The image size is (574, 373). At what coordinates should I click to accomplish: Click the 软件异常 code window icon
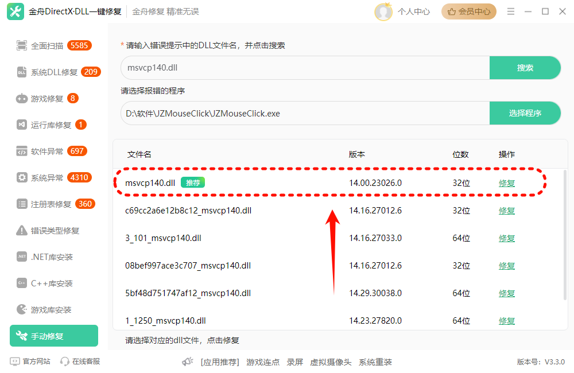click(x=22, y=151)
